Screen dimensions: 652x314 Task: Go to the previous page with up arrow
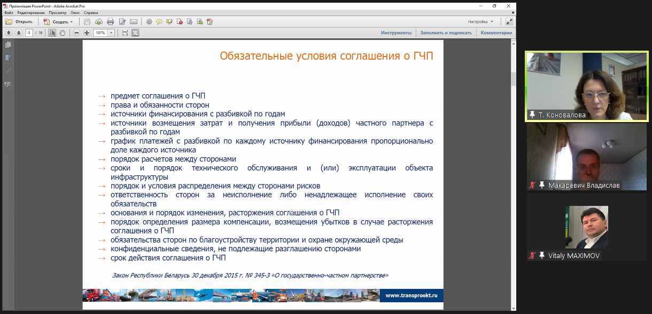9,33
